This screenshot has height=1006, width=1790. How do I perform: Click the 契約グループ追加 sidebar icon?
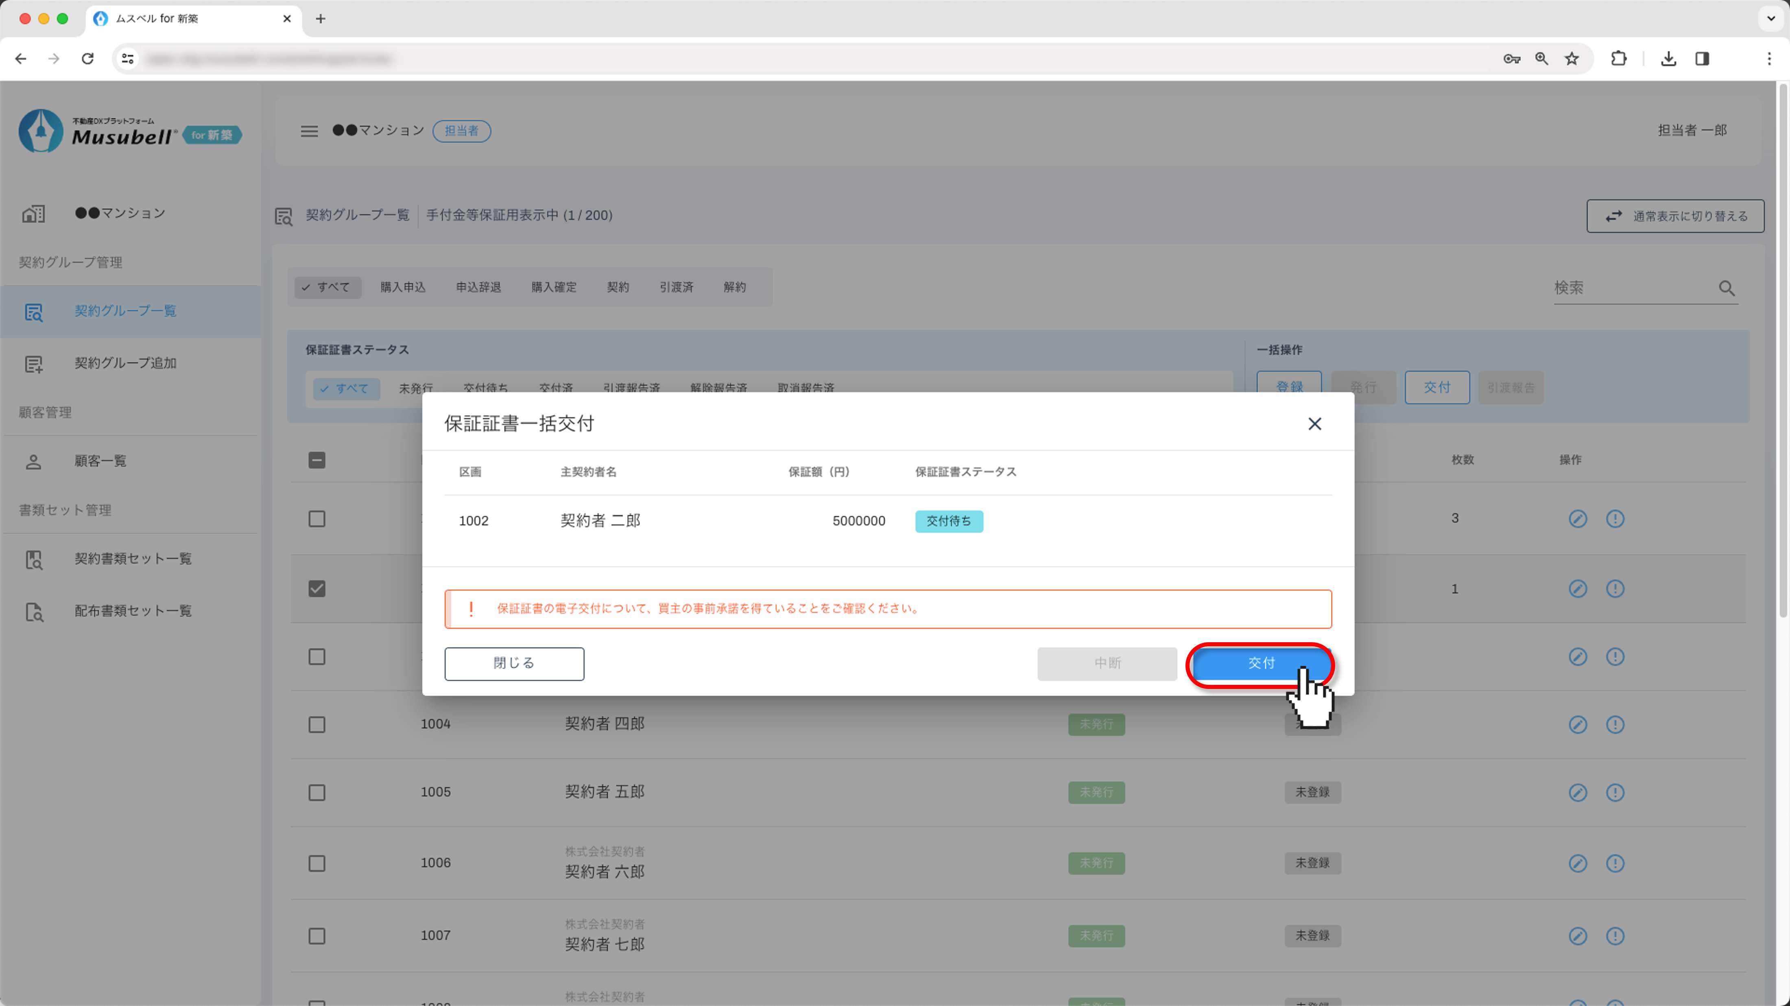(x=33, y=363)
